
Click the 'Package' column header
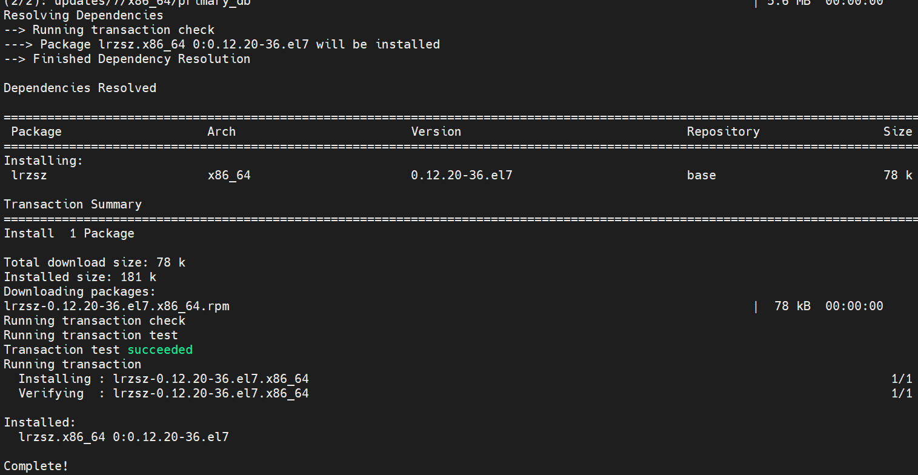tap(36, 131)
